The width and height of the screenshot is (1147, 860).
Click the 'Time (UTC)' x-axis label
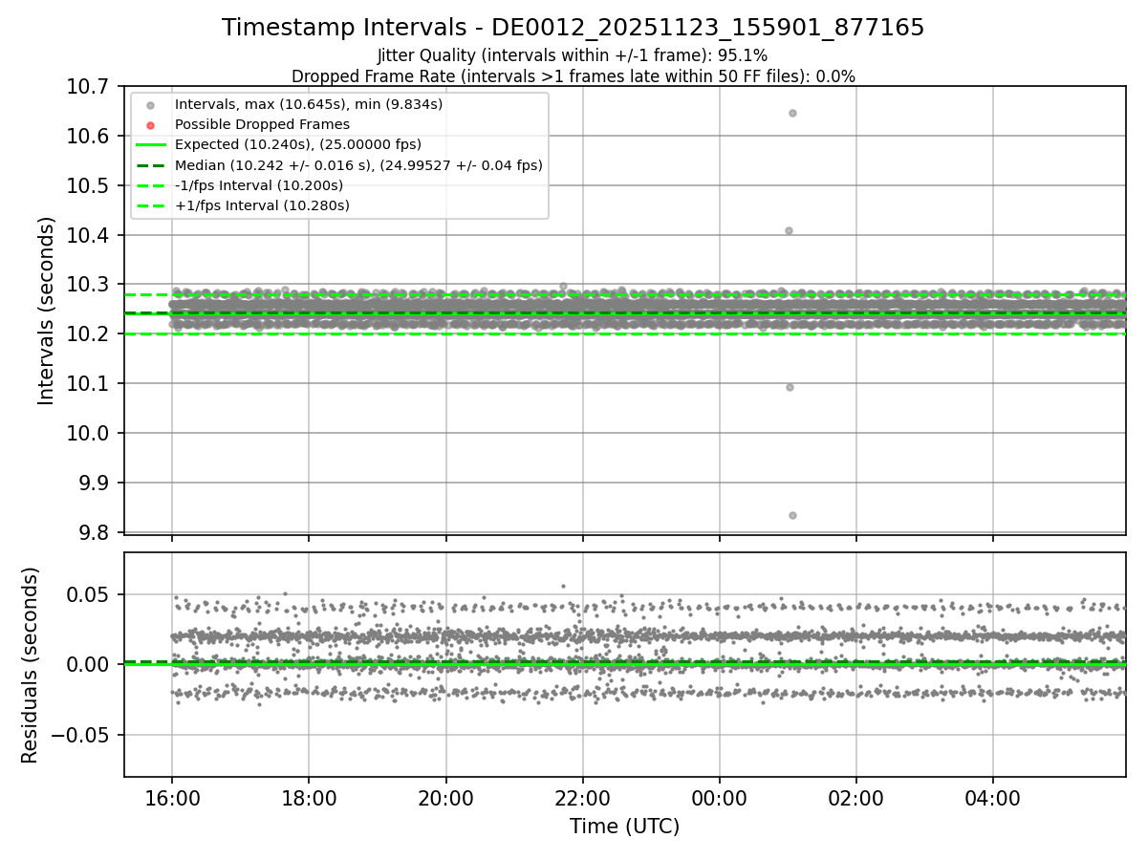[624, 827]
